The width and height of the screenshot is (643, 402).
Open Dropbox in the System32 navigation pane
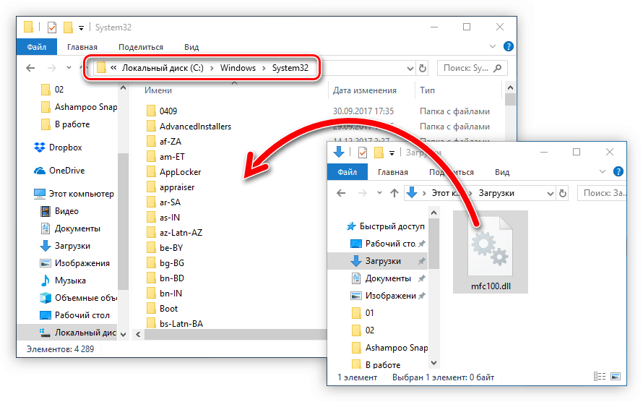click(x=58, y=147)
